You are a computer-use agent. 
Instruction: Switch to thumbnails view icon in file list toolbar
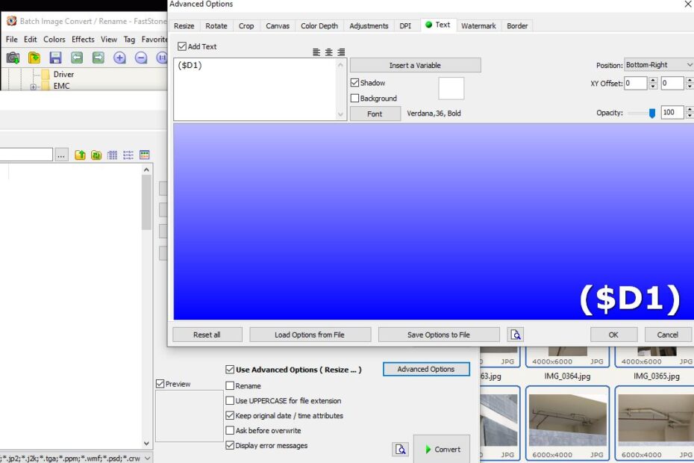click(145, 155)
